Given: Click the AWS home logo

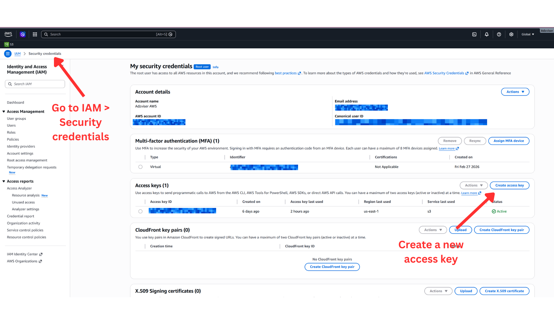Looking at the screenshot, I should [x=8, y=34].
